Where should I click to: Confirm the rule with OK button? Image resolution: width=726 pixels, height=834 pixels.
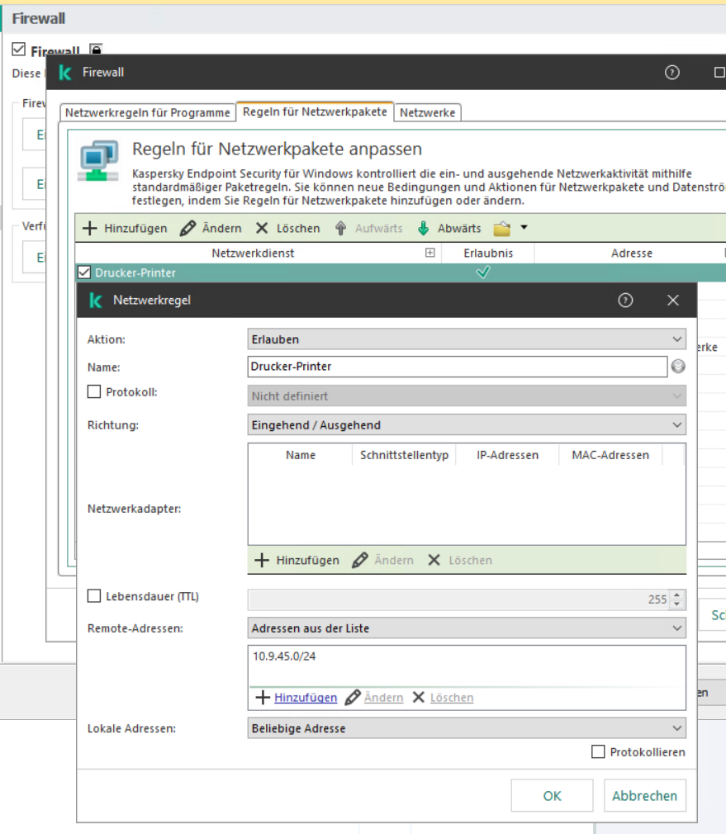point(552,796)
